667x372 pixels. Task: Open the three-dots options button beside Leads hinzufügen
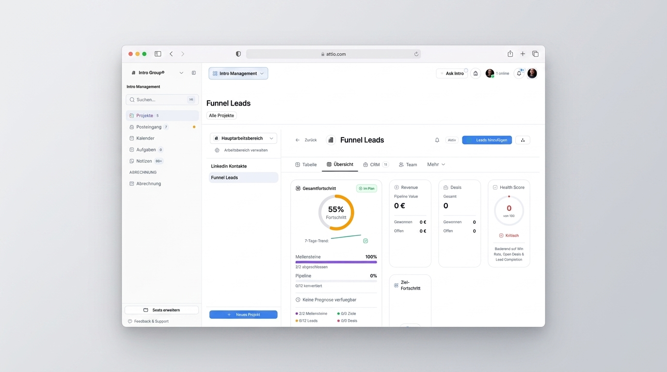[523, 140]
